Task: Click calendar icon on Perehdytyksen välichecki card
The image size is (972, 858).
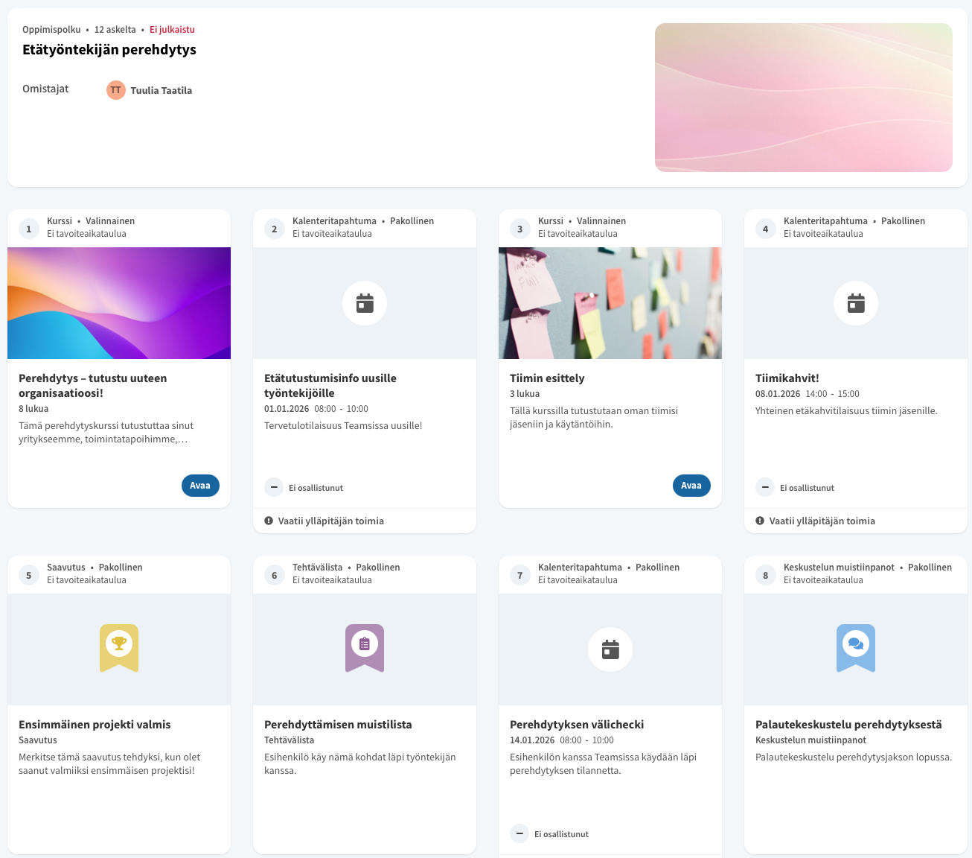Action: pyautogui.click(x=610, y=649)
